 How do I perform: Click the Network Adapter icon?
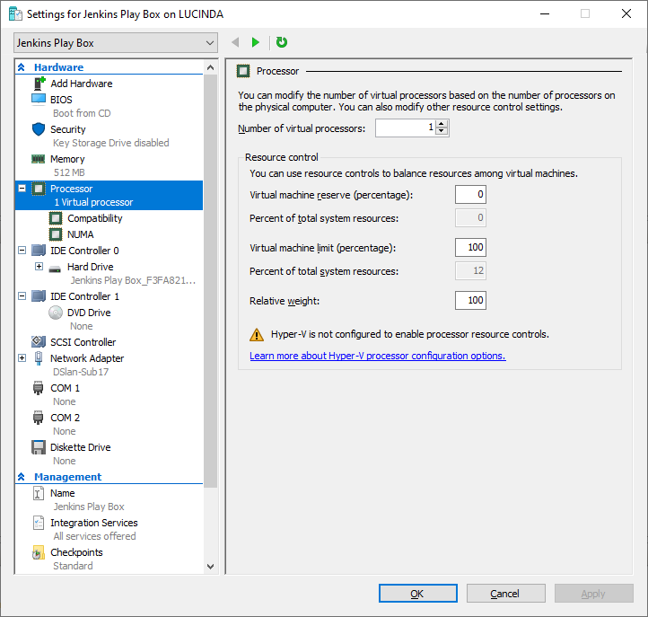(x=39, y=358)
